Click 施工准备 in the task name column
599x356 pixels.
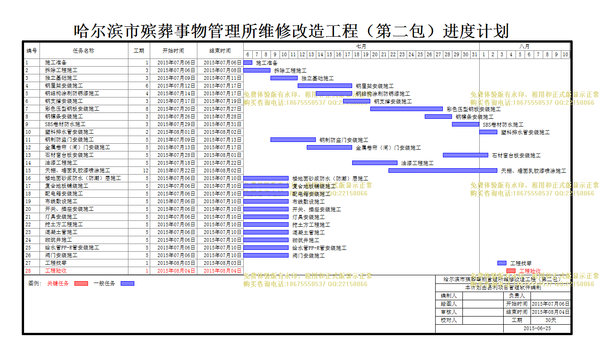click(x=56, y=63)
